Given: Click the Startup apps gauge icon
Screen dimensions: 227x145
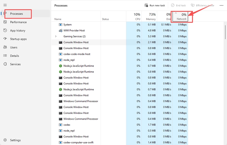Looking at the screenshot, I should tap(5, 39).
